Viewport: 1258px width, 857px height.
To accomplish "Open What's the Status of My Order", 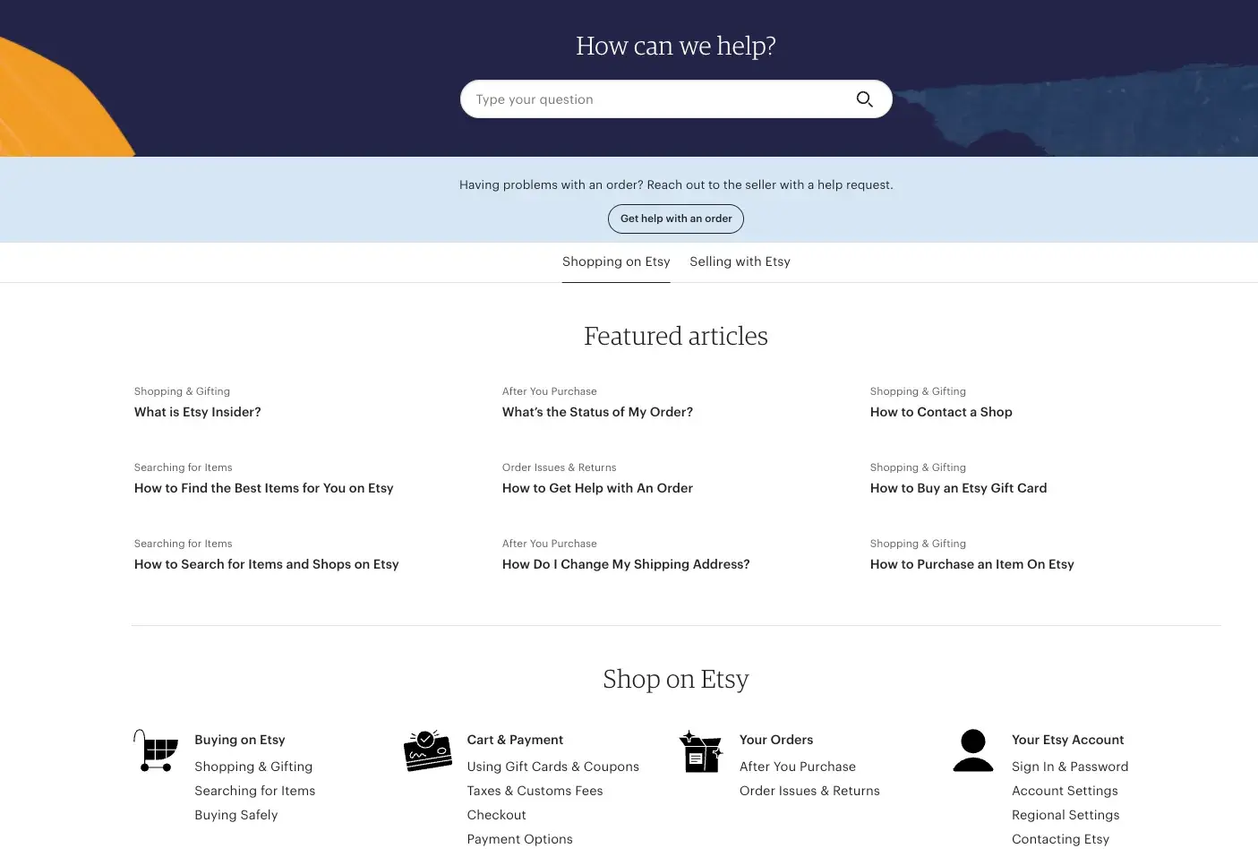I will 597,412.
